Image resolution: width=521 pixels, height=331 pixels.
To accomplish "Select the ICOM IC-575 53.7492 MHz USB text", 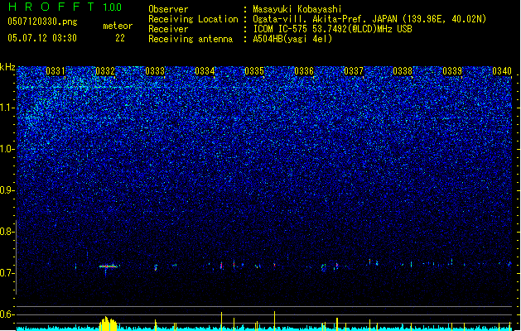I will [x=333, y=29].
